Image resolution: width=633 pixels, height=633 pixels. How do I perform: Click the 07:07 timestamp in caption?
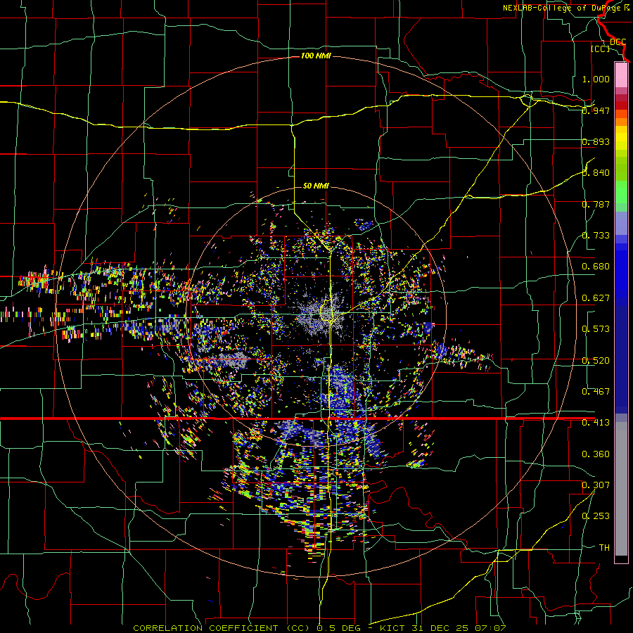tap(490, 628)
